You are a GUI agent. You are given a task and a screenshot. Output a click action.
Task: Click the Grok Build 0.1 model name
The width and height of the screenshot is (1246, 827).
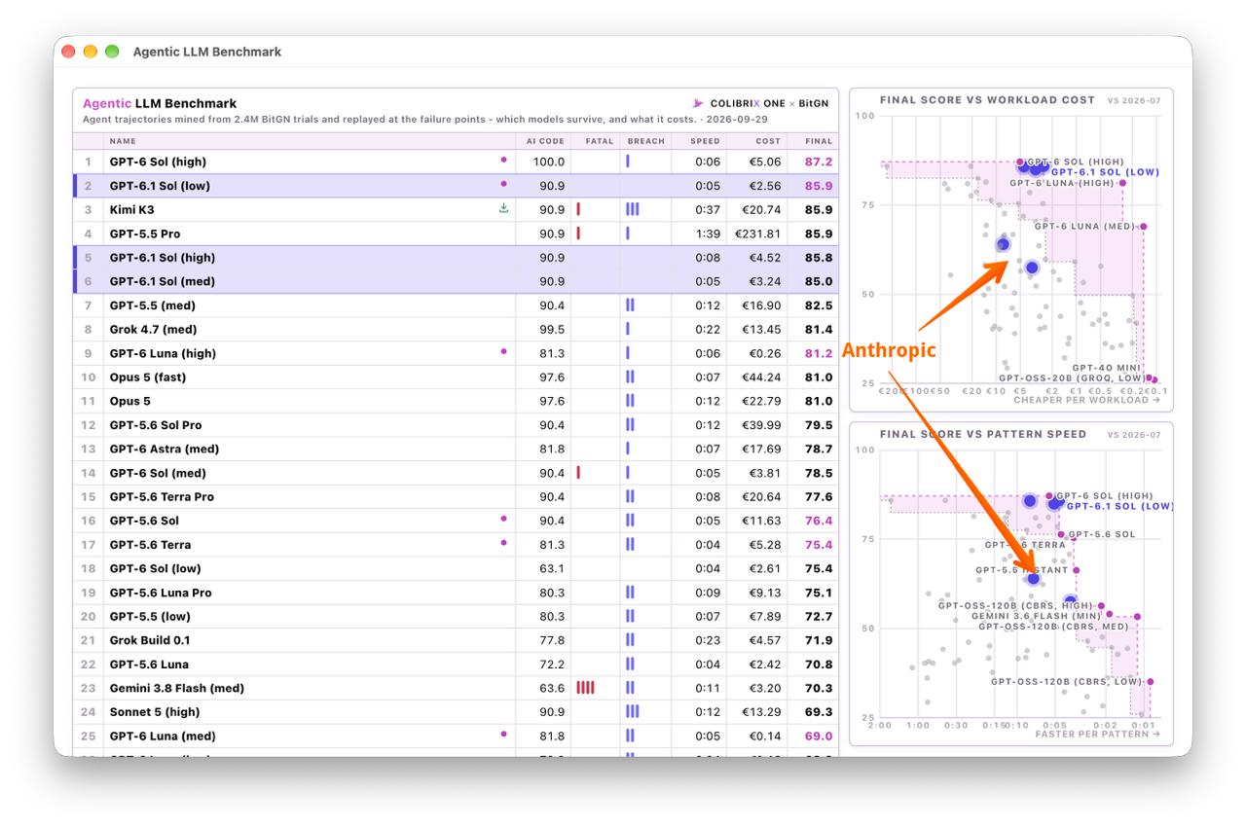[150, 640]
